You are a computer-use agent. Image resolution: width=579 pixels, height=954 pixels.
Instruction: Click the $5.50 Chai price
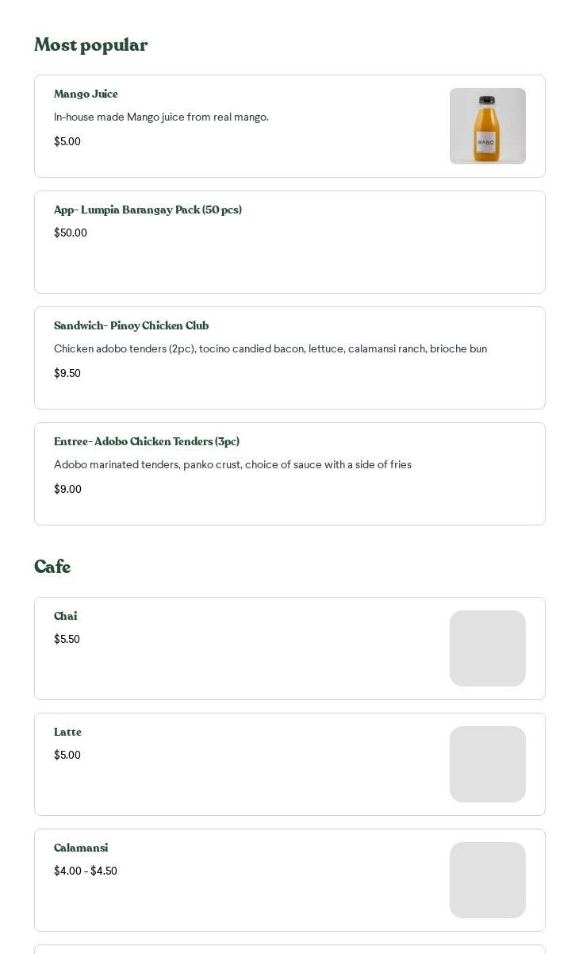click(67, 639)
